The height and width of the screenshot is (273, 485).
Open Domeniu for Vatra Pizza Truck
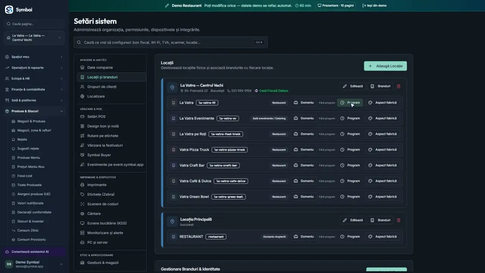[304, 150]
